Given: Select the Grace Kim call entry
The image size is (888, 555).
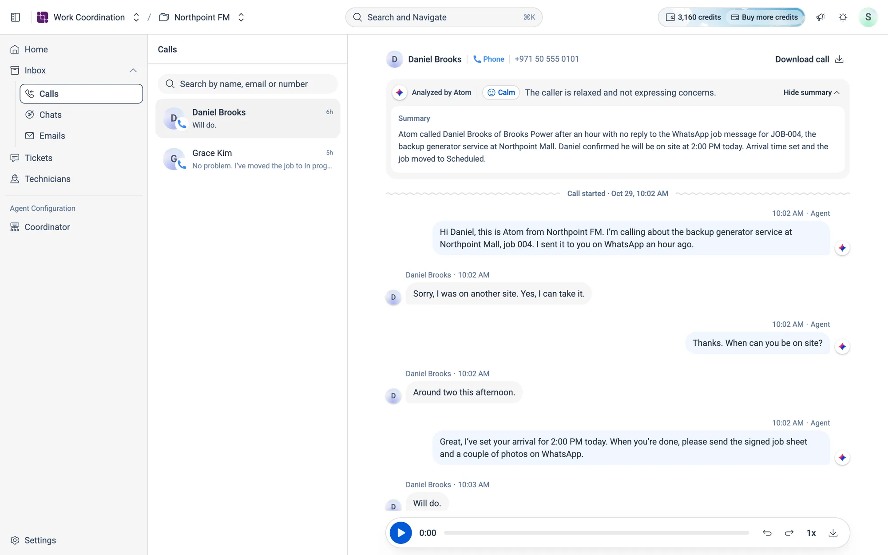Looking at the screenshot, I should [x=248, y=159].
